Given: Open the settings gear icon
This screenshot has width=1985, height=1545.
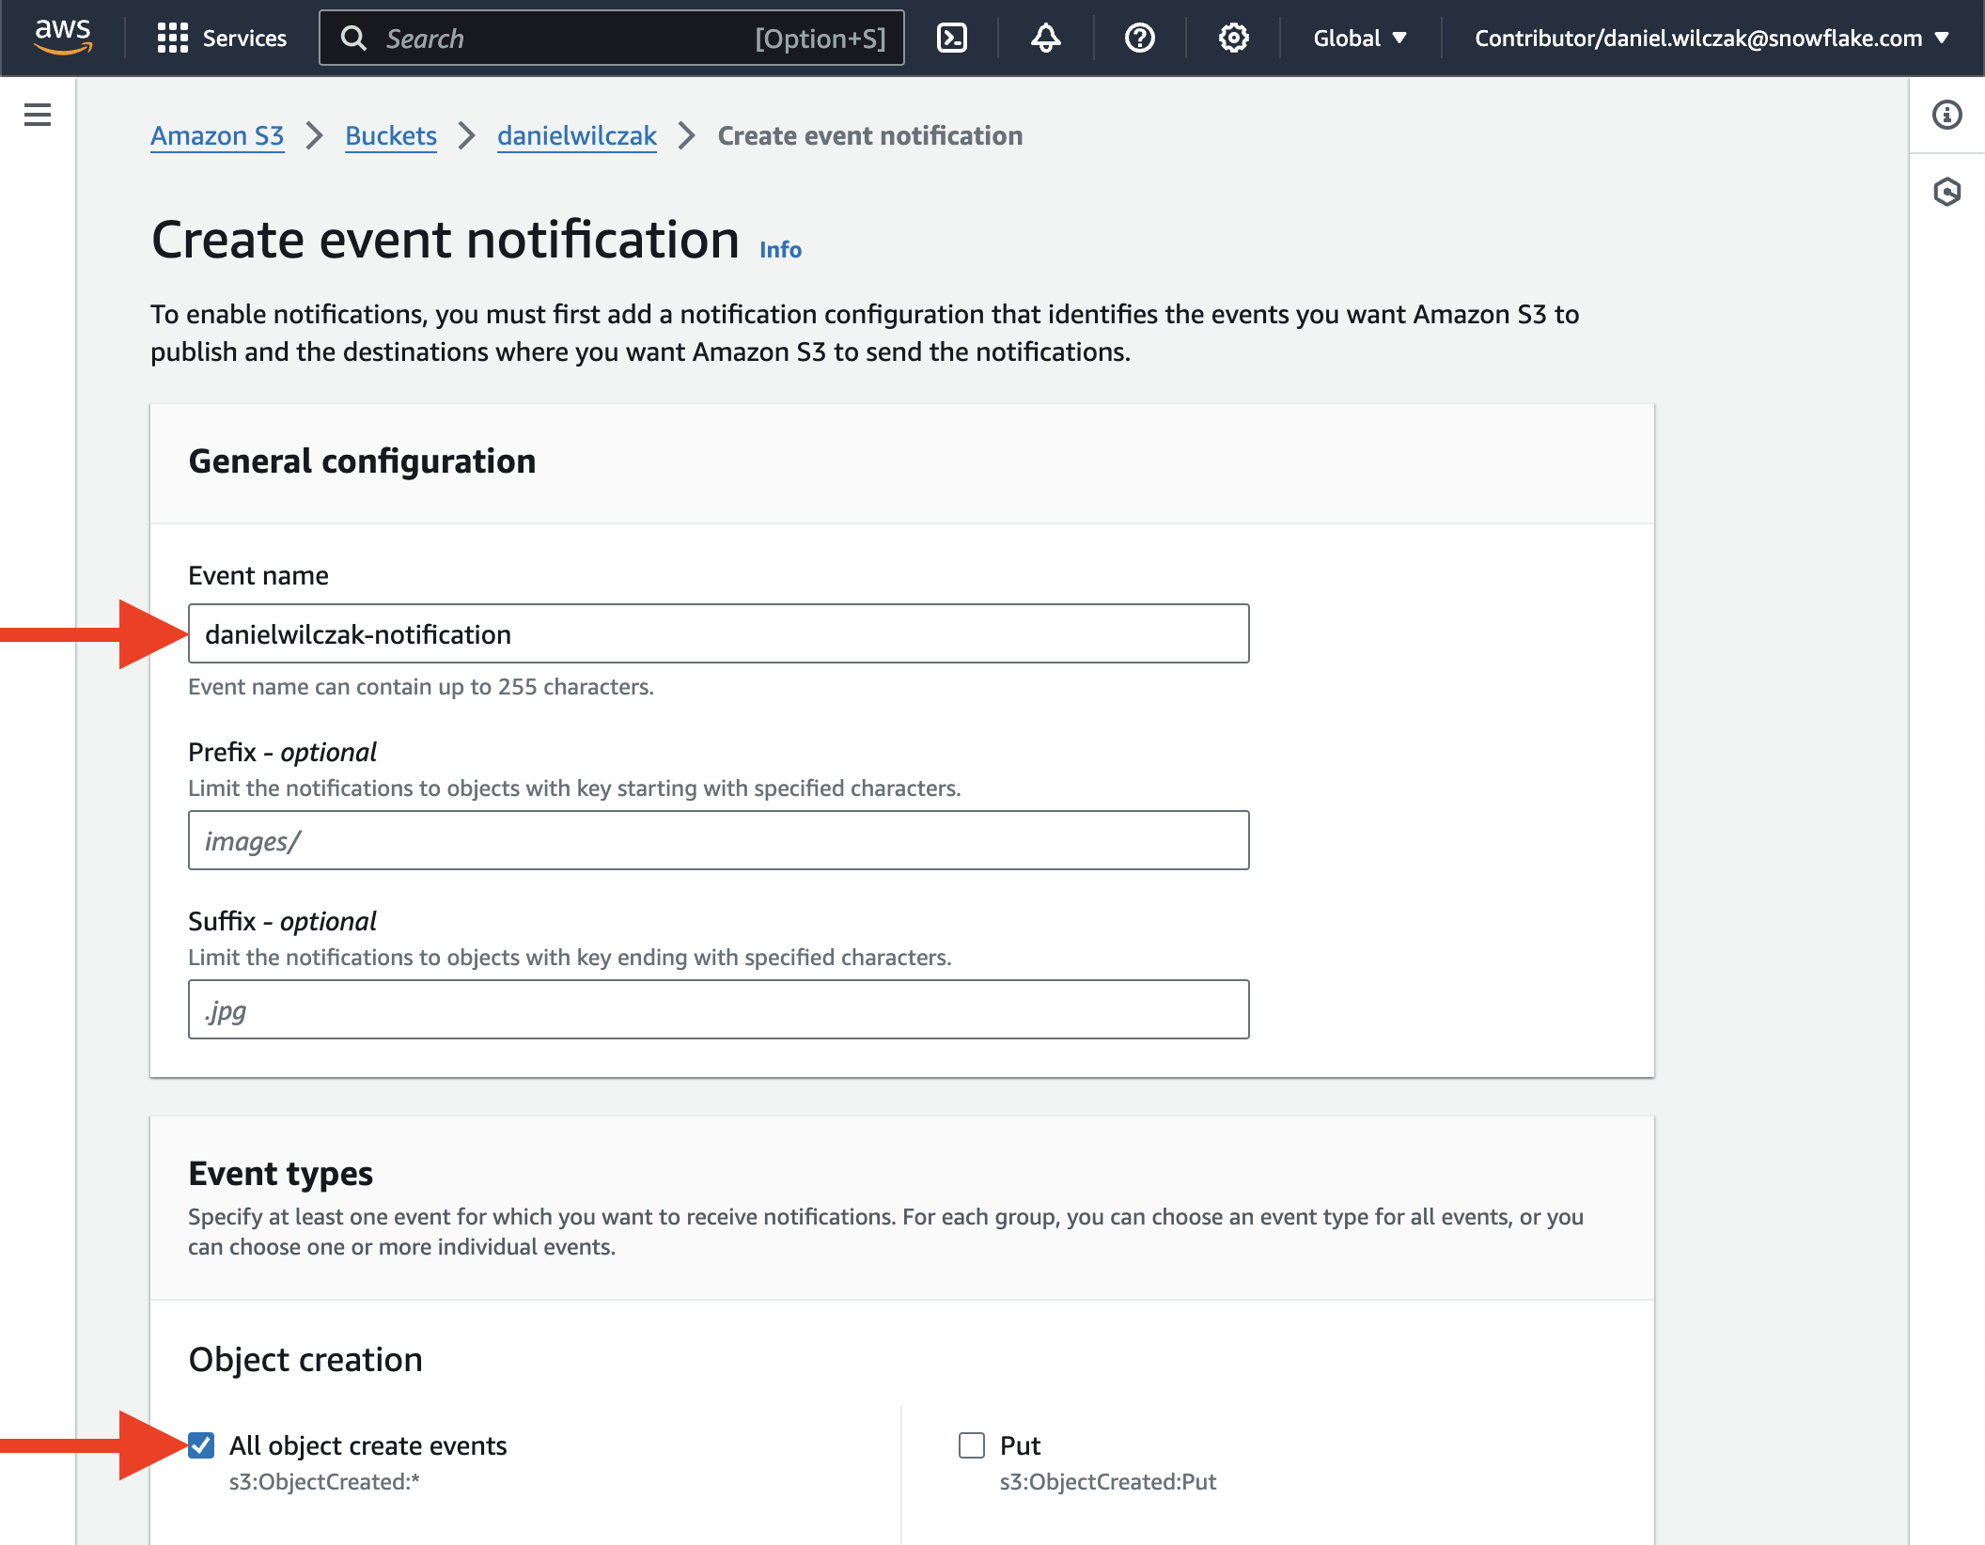Looking at the screenshot, I should (1233, 38).
